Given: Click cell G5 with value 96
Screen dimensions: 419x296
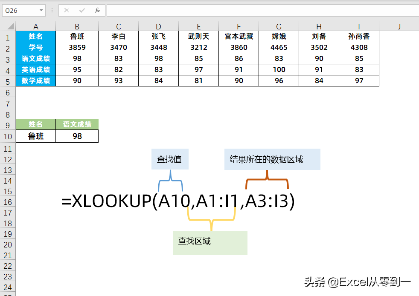Looking at the screenshot, I should (279, 81).
